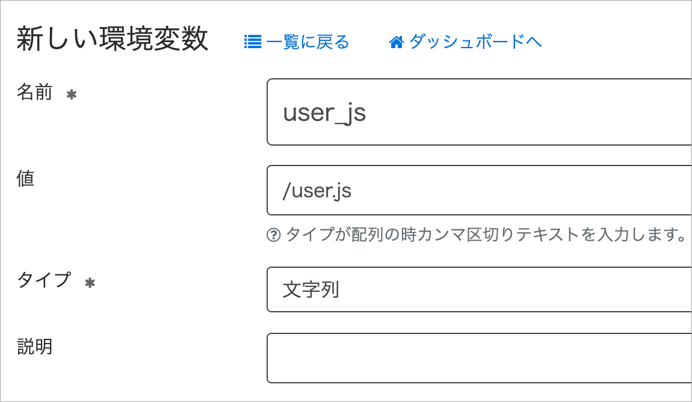692x402 pixels.
Task: Click the タイプ field label
Action: (44, 280)
